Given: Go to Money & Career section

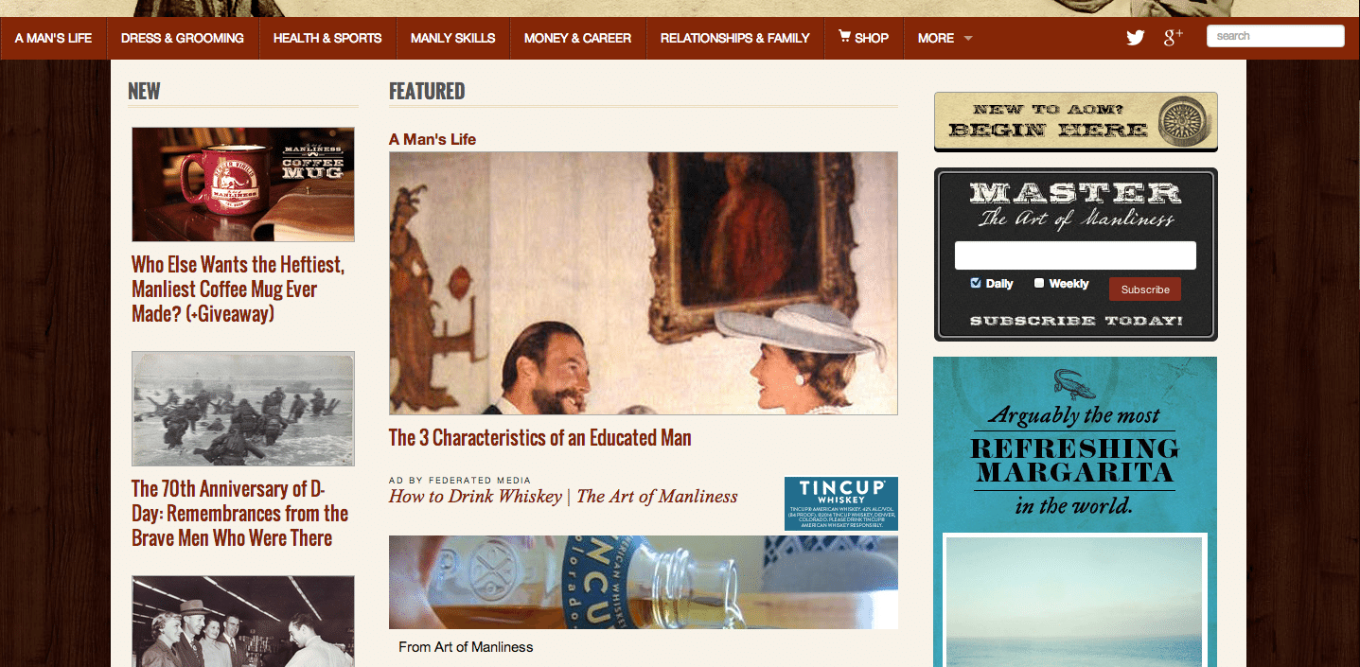Looking at the screenshot, I should pos(577,38).
